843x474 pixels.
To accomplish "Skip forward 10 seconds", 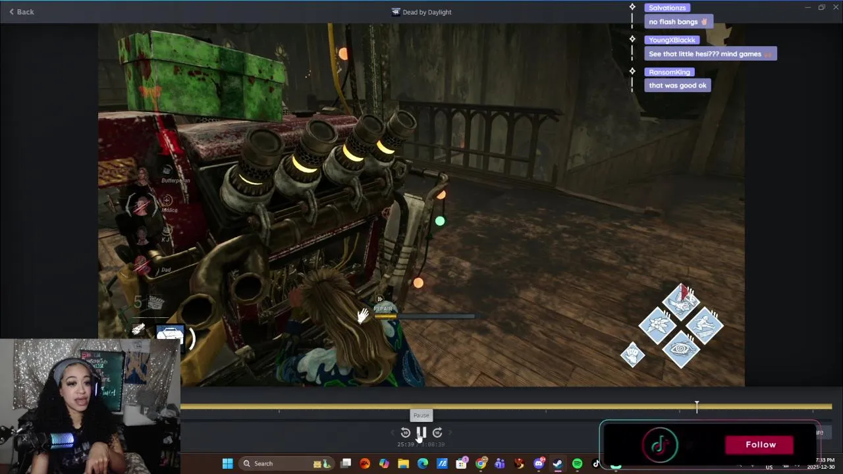I will 437,433.
